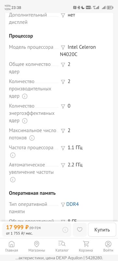Tap filter icon beside energy-efficient cores value 0
The height and width of the screenshot is (261, 118).
(x=63, y=106)
